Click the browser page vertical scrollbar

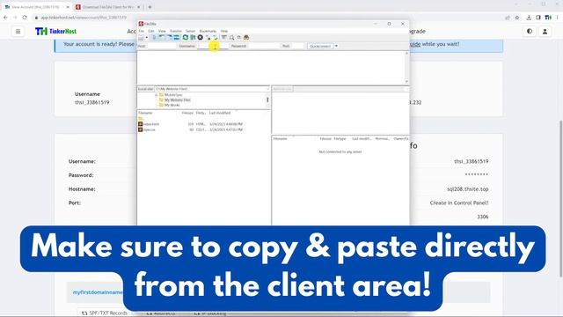click(560, 198)
